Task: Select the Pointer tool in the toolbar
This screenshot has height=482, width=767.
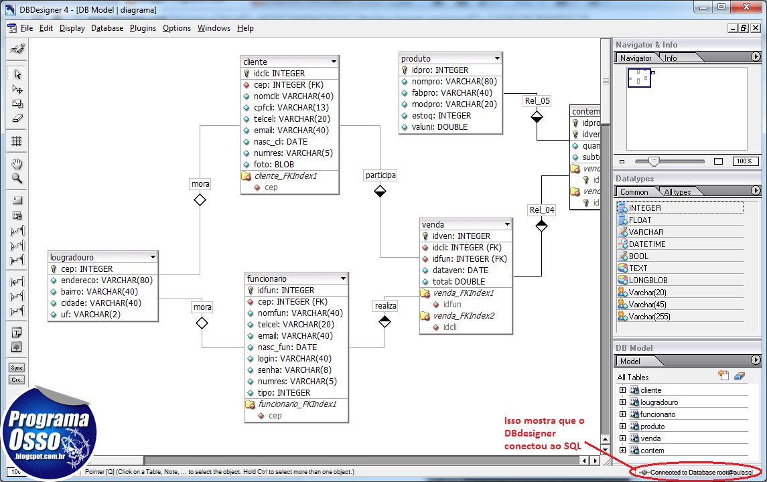Action: tap(17, 74)
